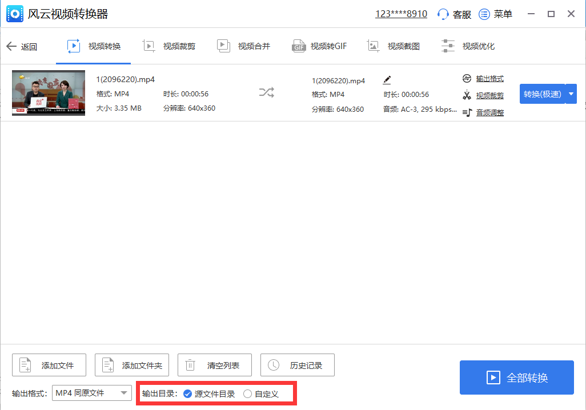Switch to the 视频转换 tab

pos(94,46)
